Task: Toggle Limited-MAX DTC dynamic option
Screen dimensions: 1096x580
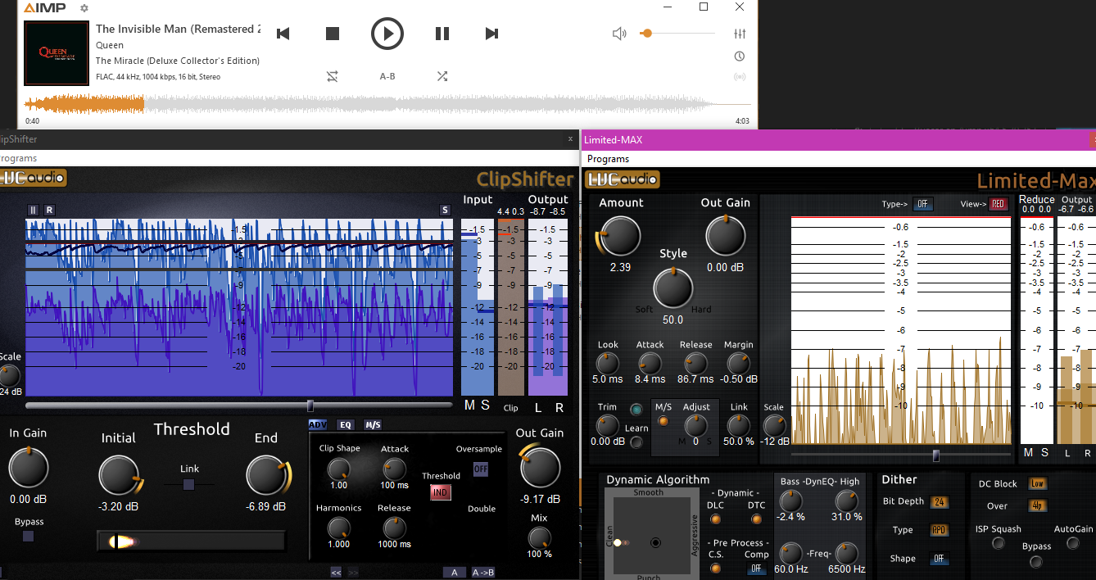Action: click(756, 519)
